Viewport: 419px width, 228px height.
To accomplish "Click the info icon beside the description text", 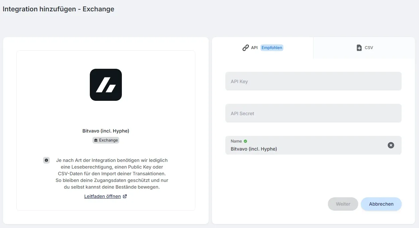I will [46, 160].
